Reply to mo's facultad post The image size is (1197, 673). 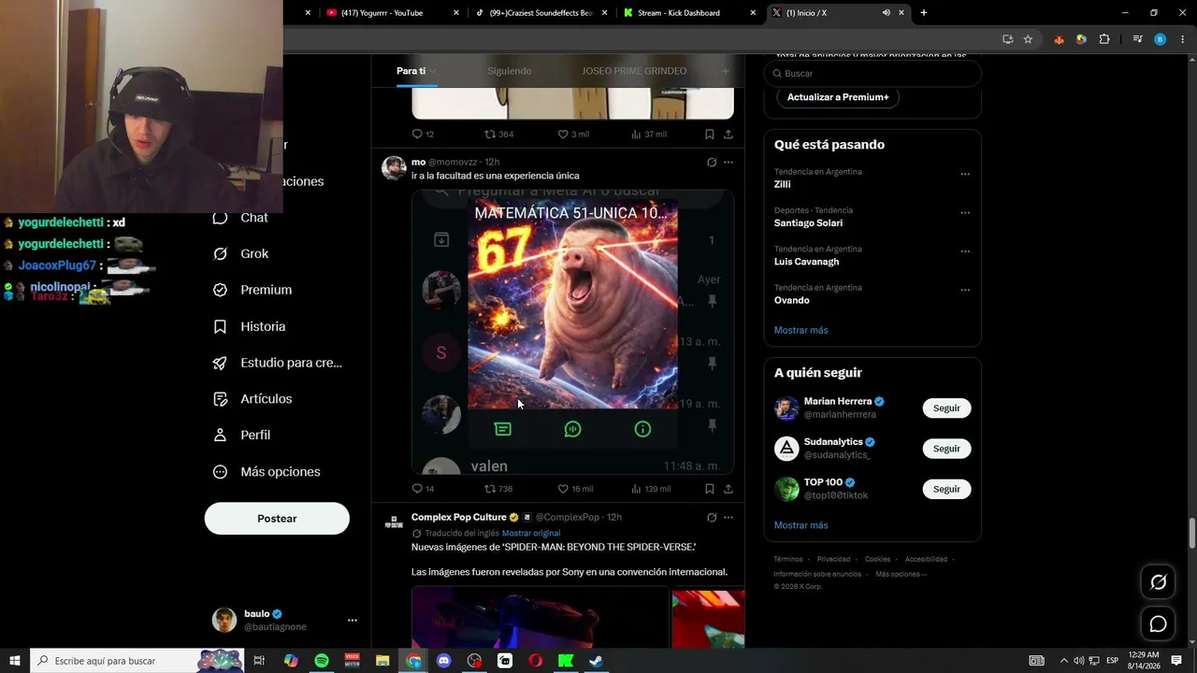(418, 489)
